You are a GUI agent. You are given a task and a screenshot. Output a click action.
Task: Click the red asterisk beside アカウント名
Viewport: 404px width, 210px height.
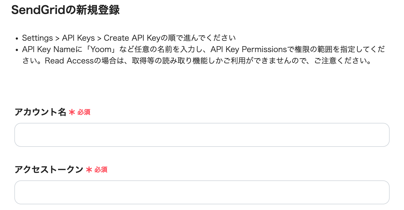click(72, 112)
